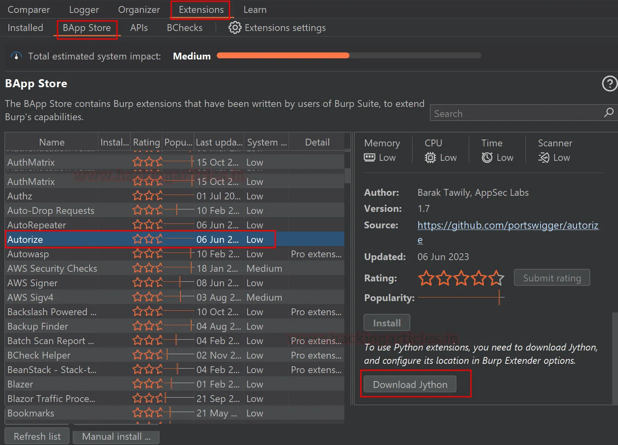Open the Installed extensions tab

coord(25,28)
